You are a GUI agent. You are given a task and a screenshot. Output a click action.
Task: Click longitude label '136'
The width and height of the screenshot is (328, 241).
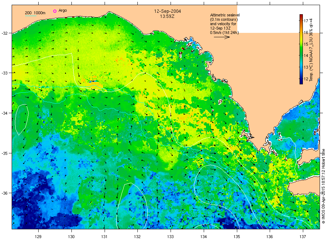(270, 237)
